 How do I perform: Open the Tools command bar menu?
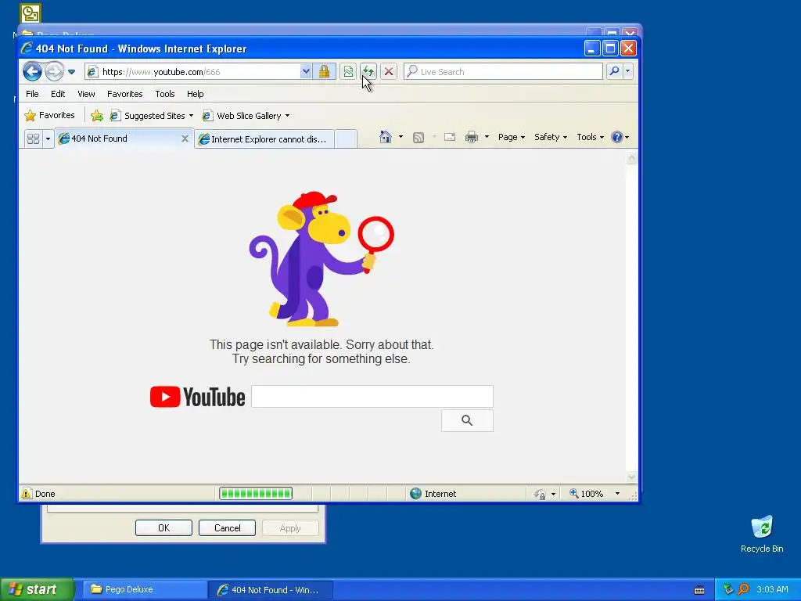[x=590, y=137]
